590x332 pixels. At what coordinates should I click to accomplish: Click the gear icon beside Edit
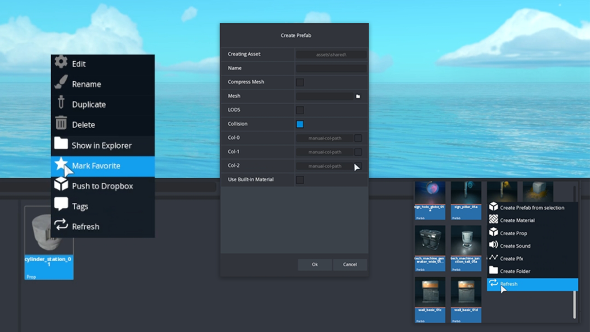(x=61, y=63)
